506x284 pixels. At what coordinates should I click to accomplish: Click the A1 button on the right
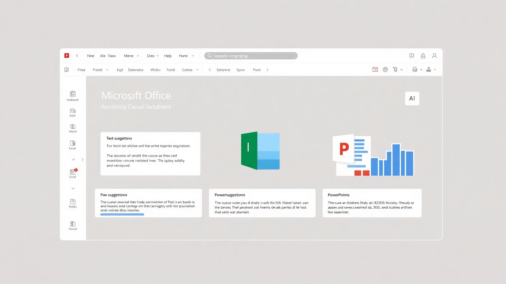pyautogui.click(x=412, y=98)
